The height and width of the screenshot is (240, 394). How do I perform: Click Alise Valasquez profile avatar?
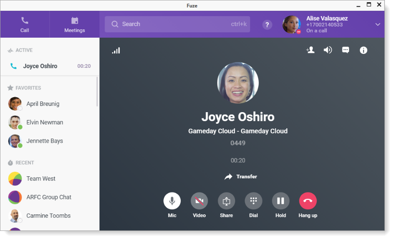[x=292, y=24]
